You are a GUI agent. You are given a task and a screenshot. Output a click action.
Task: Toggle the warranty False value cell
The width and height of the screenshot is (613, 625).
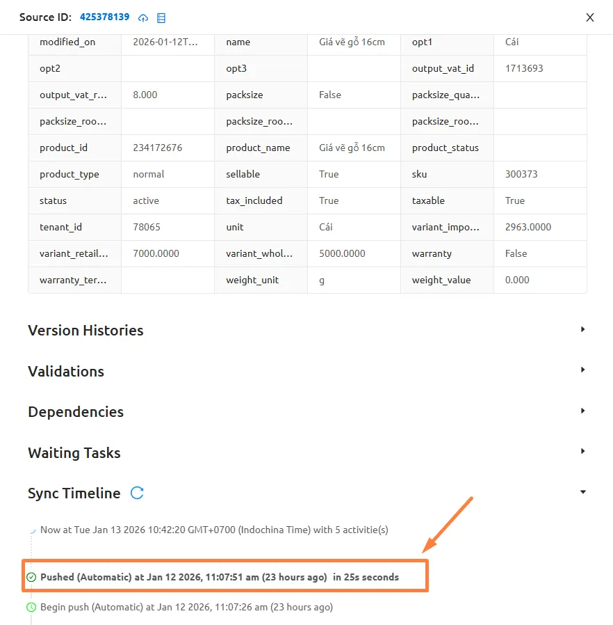pyautogui.click(x=516, y=253)
